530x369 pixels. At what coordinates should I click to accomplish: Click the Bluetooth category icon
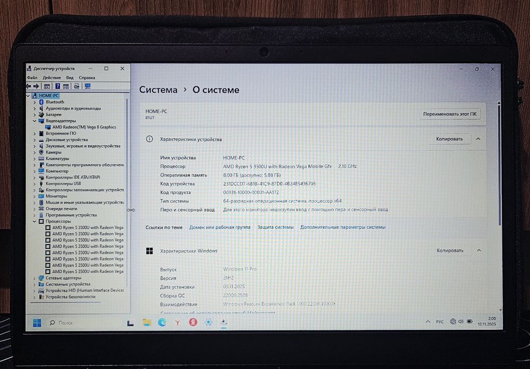pyautogui.click(x=41, y=102)
